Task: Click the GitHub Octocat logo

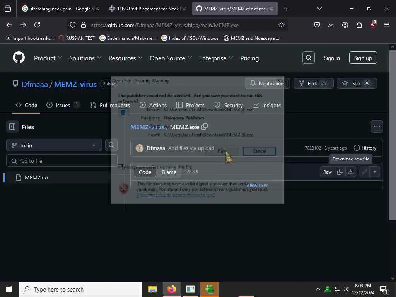Action: [19, 58]
